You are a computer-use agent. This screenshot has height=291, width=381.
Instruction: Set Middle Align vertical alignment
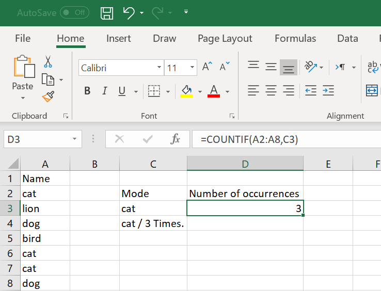coord(271,67)
